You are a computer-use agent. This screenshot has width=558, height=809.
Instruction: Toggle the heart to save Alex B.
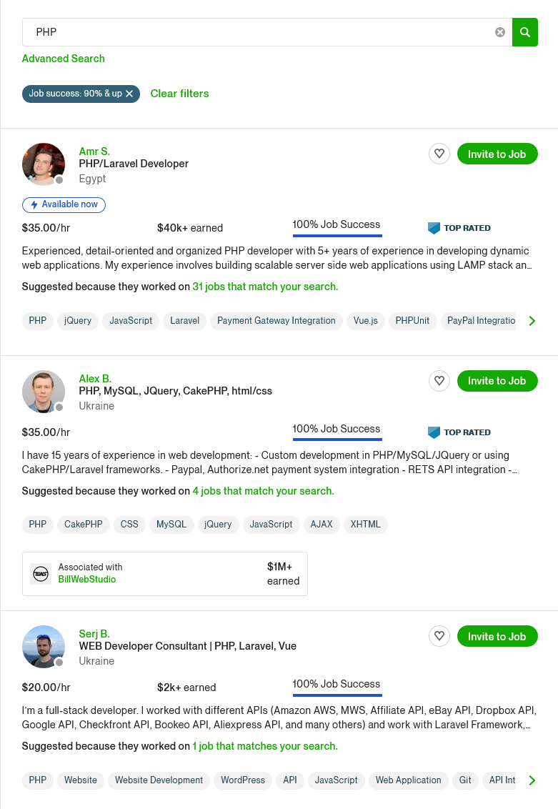click(x=439, y=381)
